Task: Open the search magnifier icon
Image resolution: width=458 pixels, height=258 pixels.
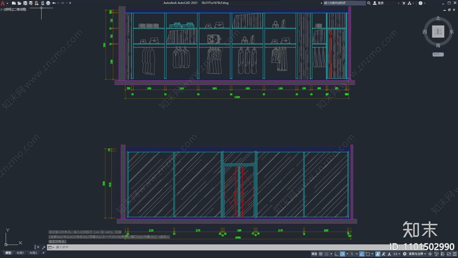Action: (369, 3)
